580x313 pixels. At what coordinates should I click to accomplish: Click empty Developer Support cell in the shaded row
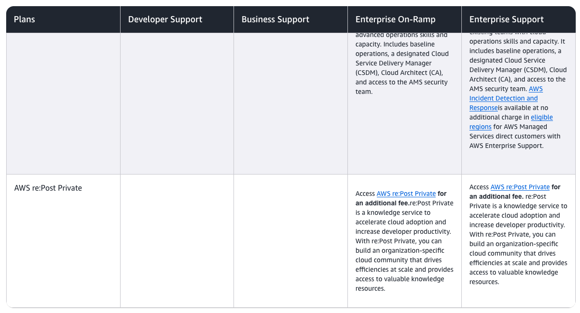click(177, 103)
